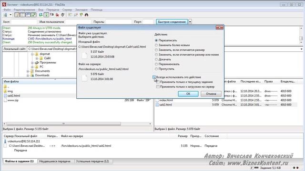Viewport: 305px width, 171px height.
Task: Open the Передача menu
Action: [x=52, y=9]
